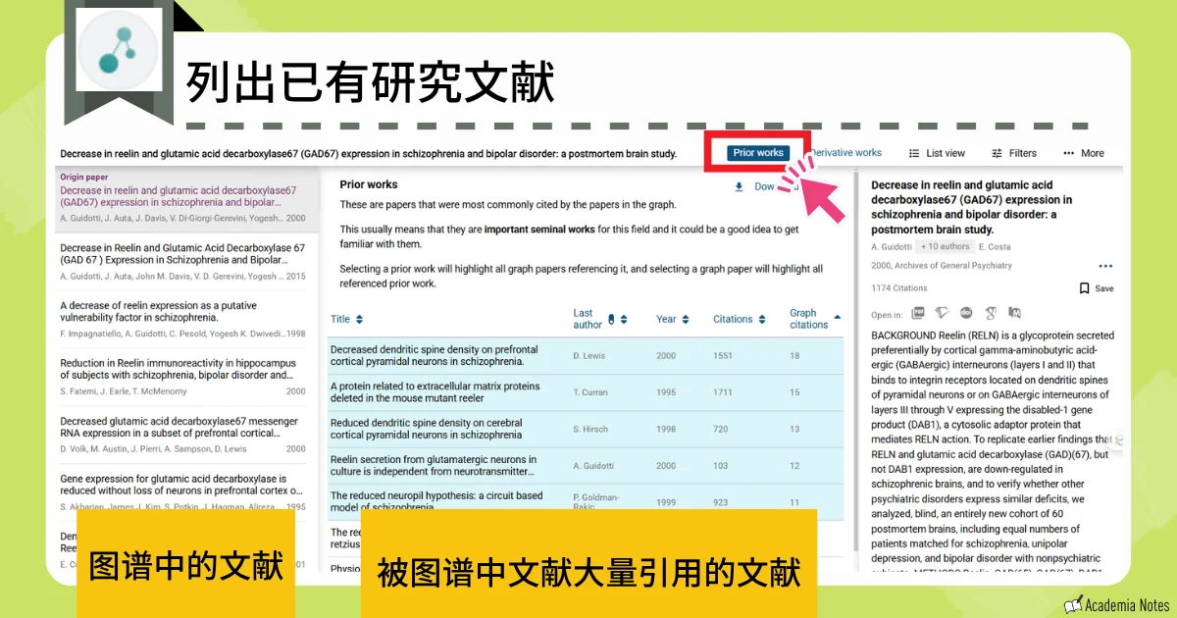Sort prior works by Citations
Viewport: 1177px width, 618px height.
pos(739,319)
